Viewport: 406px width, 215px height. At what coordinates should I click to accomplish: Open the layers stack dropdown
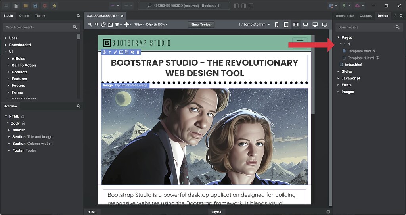coord(118,25)
